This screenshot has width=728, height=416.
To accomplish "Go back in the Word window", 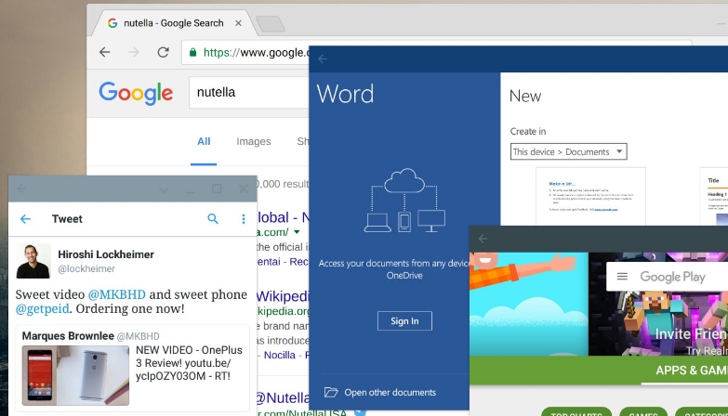I will [x=323, y=58].
